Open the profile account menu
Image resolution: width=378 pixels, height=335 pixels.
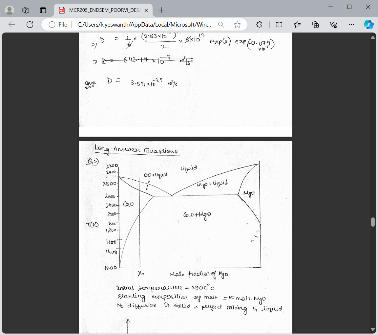(x=10, y=10)
